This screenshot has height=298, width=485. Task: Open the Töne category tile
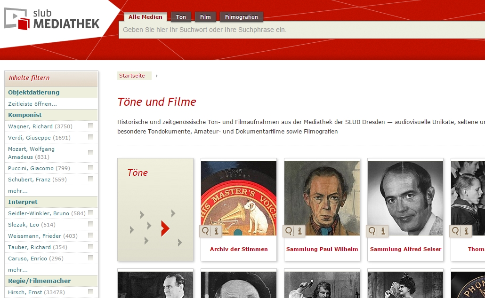click(155, 210)
